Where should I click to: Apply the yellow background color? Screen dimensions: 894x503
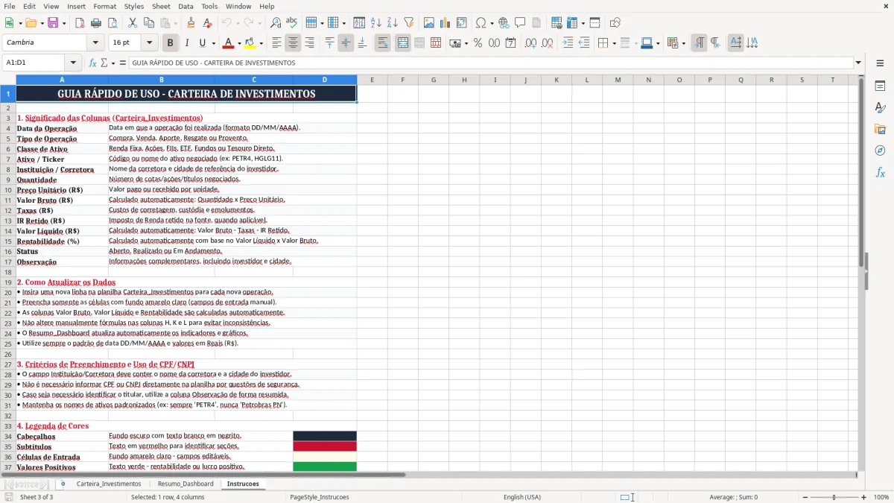[x=250, y=43]
